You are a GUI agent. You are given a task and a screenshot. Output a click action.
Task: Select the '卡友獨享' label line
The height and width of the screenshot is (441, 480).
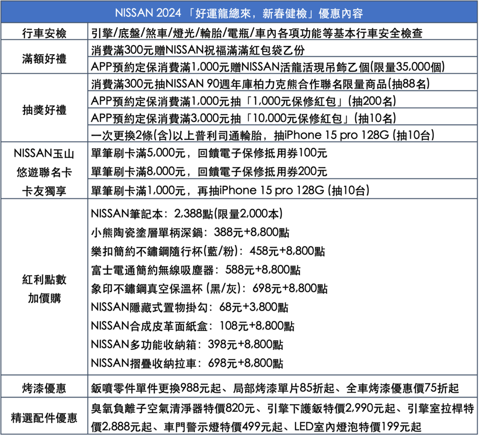click(x=44, y=191)
